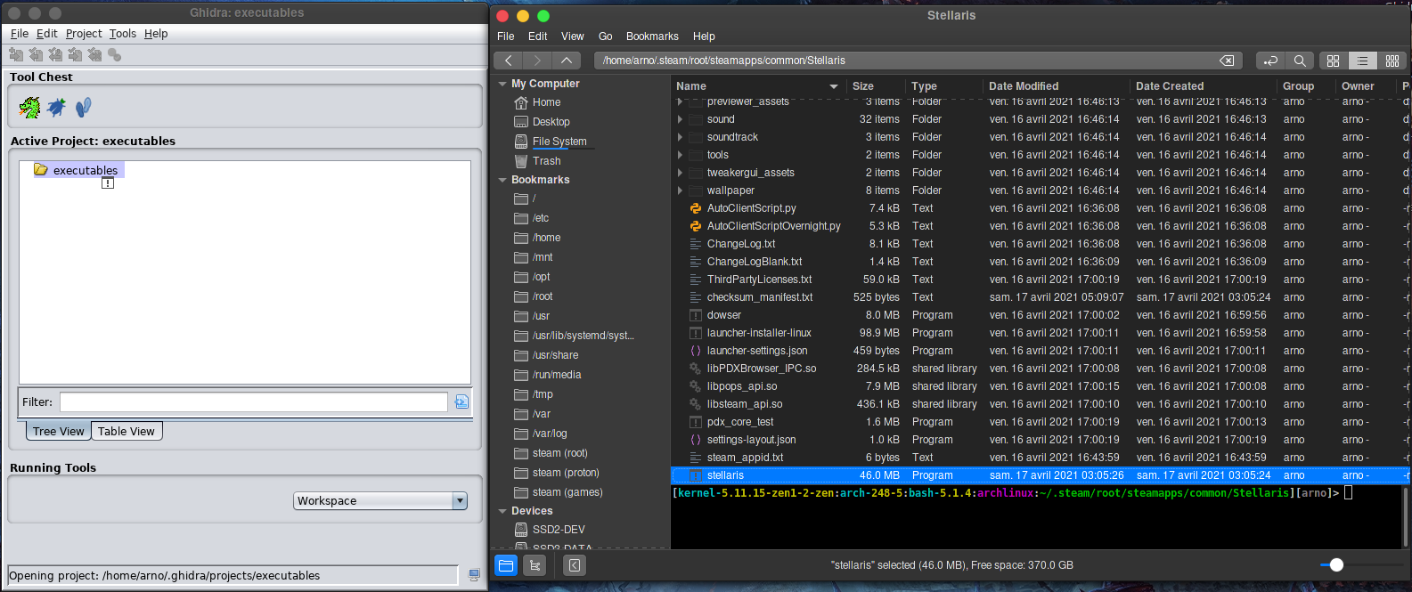This screenshot has height=592, width=1412.
Task: Expand the tools folder row
Action: coord(680,155)
